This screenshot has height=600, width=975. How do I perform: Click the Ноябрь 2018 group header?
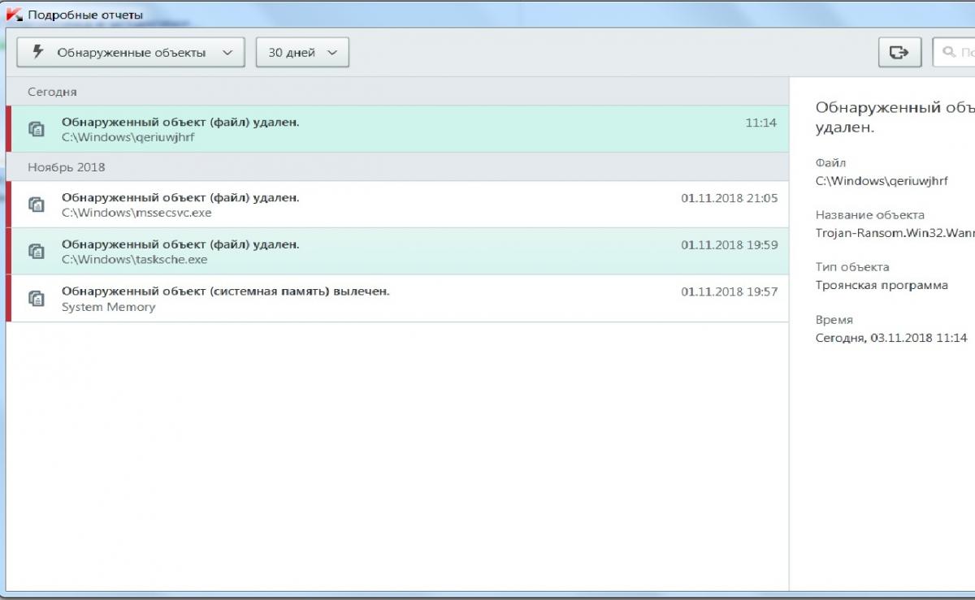point(66,167)
